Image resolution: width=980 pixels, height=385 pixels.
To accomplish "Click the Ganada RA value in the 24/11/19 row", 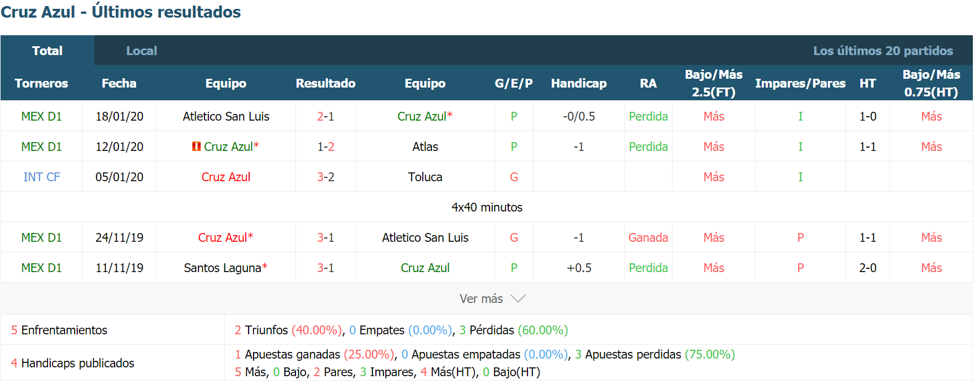I will tap(648, 237).
